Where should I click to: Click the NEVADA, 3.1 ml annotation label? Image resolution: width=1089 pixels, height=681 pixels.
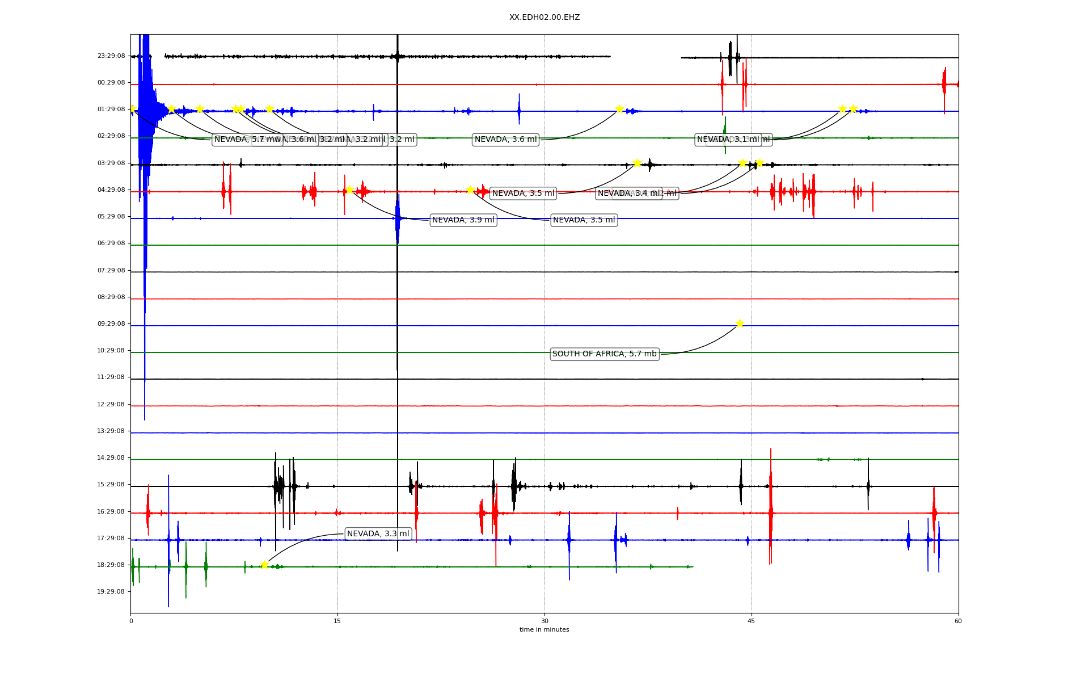(728, 140)
